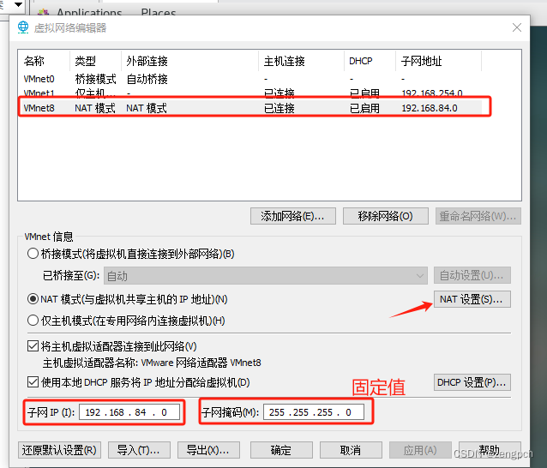Viewport: 547px width, 468px height.
Task: Click 重命名网络(W)... button
Action: click(478, 216)
